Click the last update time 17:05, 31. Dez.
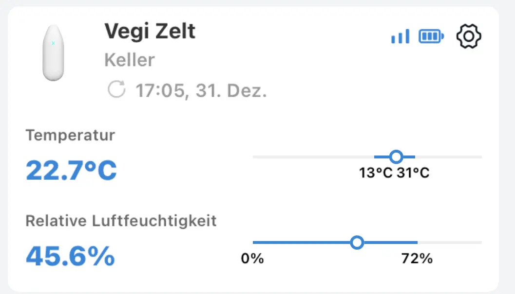515x294 pixels. coord(201,90)
